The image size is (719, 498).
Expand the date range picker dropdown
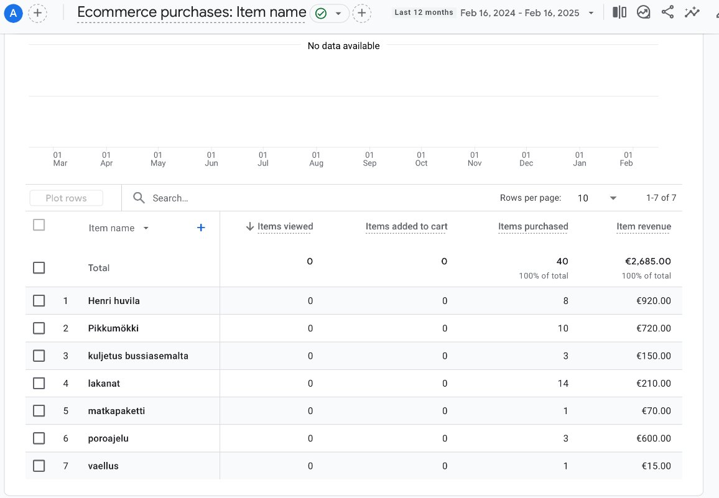[590, 13]
